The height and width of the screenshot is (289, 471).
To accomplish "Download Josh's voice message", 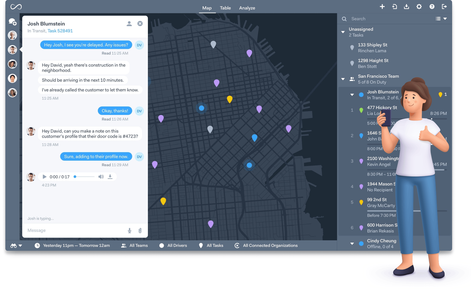I will (110, 176).
